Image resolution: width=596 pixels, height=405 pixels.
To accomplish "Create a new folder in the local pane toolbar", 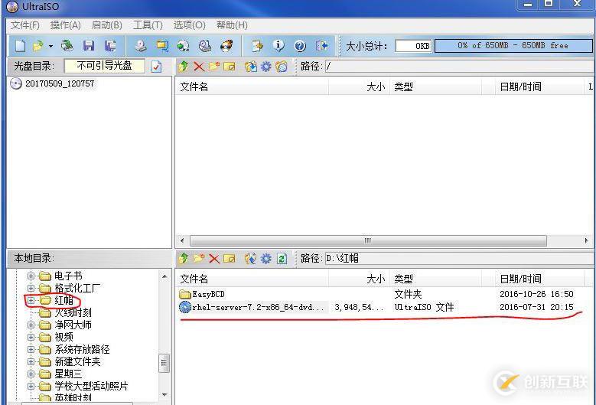I will [x=199, y=259].
